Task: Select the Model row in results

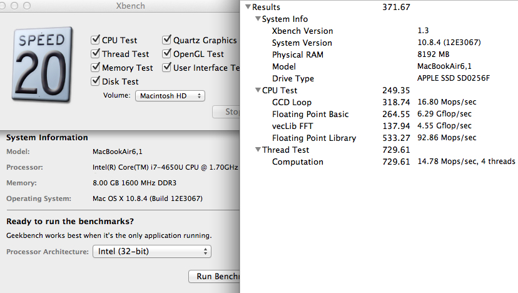Action: [x=379, y=66]
